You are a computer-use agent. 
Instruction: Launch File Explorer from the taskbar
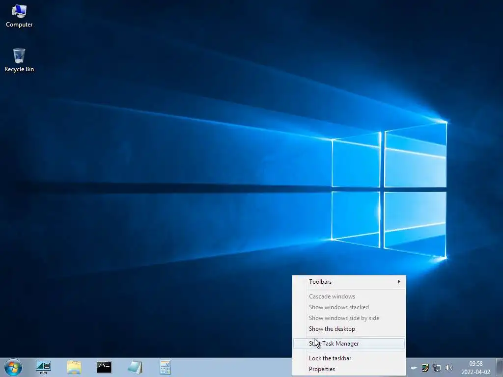point(74,367)
